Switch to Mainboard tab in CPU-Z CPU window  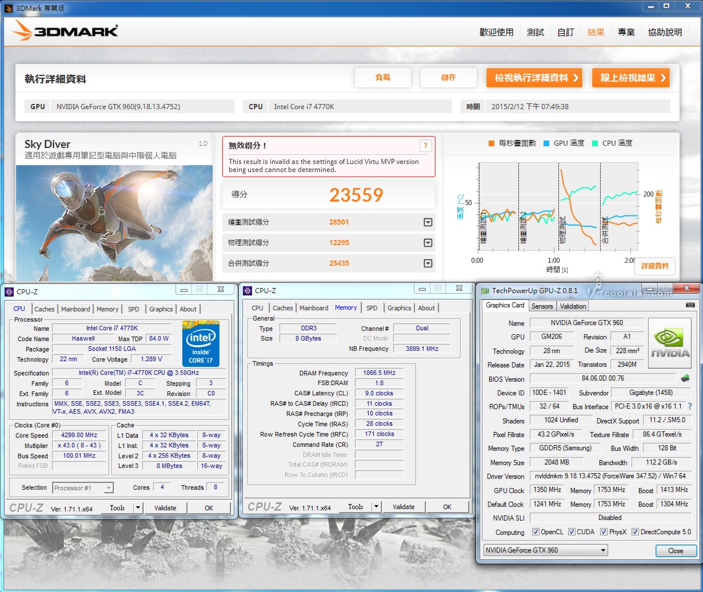click(x=76, y=309)
